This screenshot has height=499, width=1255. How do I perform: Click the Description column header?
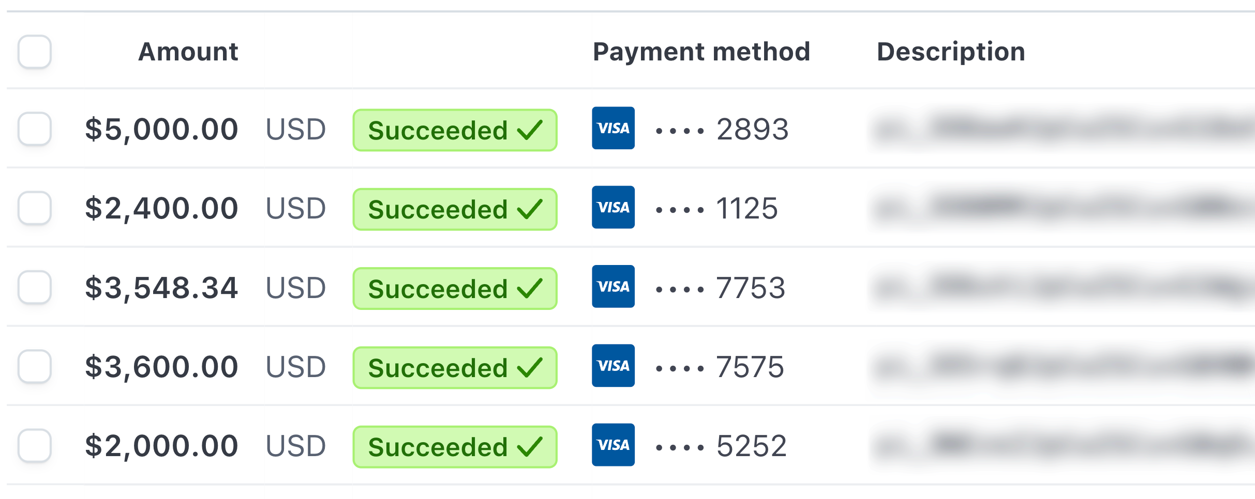point(951,52)
